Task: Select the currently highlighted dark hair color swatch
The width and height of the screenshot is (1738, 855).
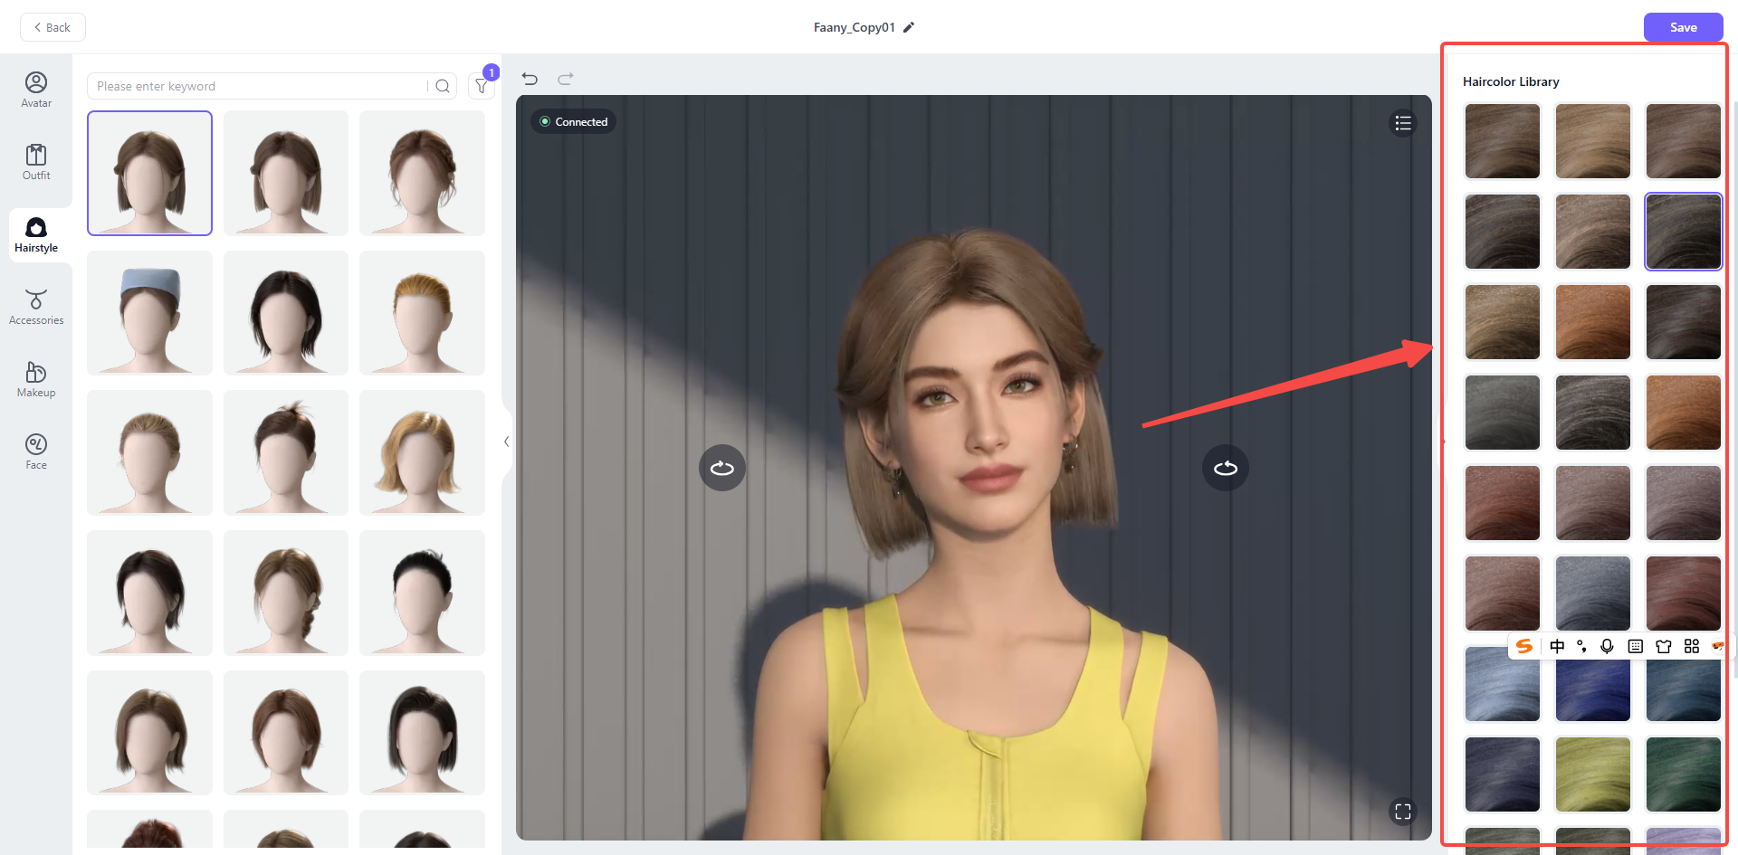Action: click(x=1684, y=232)
